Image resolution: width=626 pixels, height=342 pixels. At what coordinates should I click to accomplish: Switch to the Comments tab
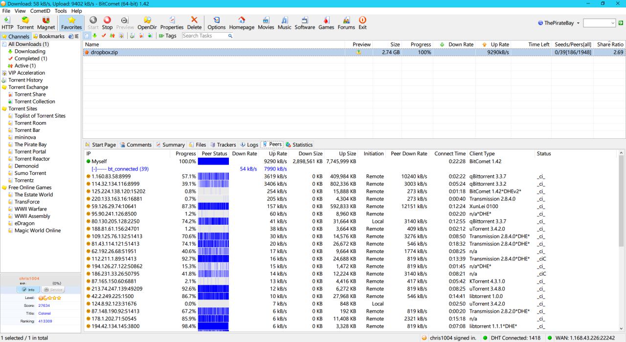tap(136, 145)
